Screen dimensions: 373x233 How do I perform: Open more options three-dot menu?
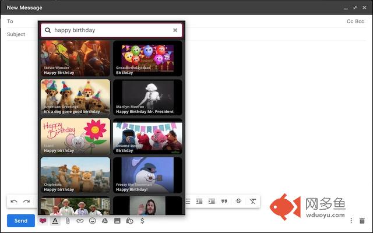(x=351, y=221)
